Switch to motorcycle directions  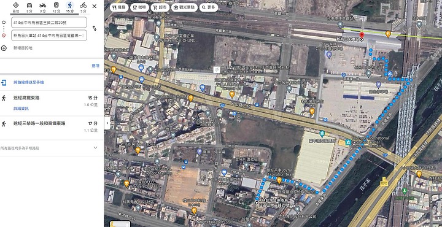pos(42,5)
